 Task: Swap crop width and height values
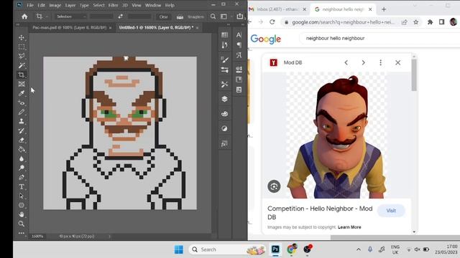click(x=120, y=16)
